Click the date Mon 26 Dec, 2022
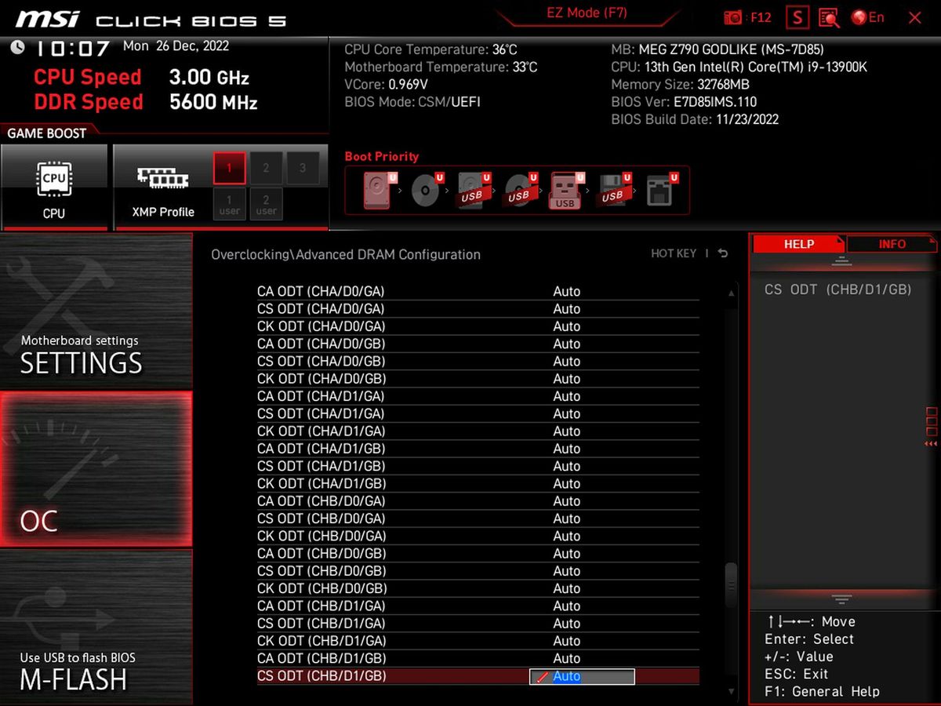Screen dimensions: 941x706 pyautogui.click(x=176, y=46)
